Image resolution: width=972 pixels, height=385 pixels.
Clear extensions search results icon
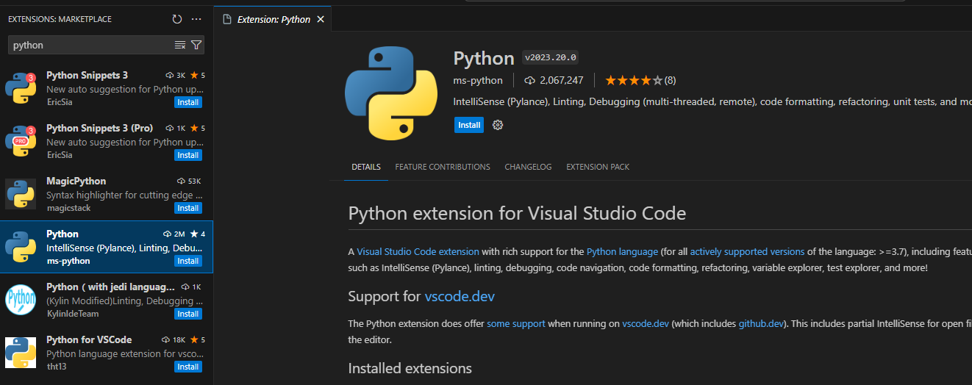click(180, 45)
